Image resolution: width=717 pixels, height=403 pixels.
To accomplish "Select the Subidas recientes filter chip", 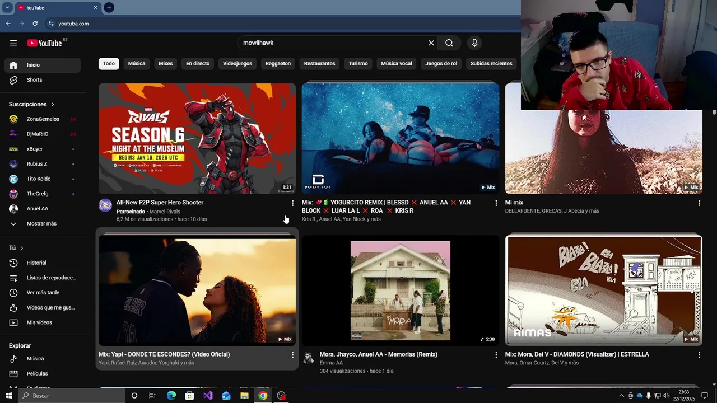I will coord(491,63).
